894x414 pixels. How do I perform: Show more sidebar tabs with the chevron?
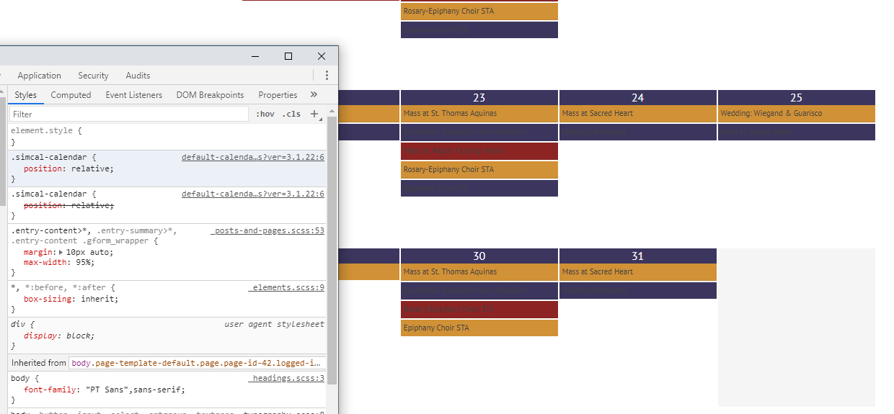pyautogui.click(x=314, y=94)
